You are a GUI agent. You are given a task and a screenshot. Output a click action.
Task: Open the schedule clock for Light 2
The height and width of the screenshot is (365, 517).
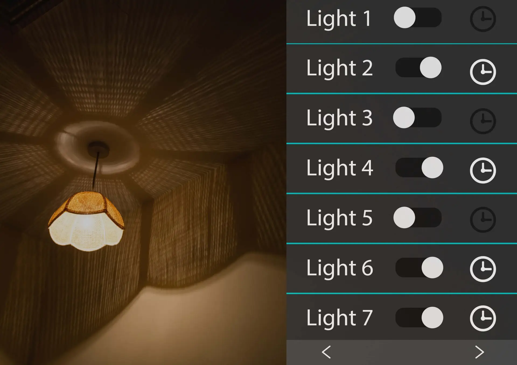tap(483, 72)
